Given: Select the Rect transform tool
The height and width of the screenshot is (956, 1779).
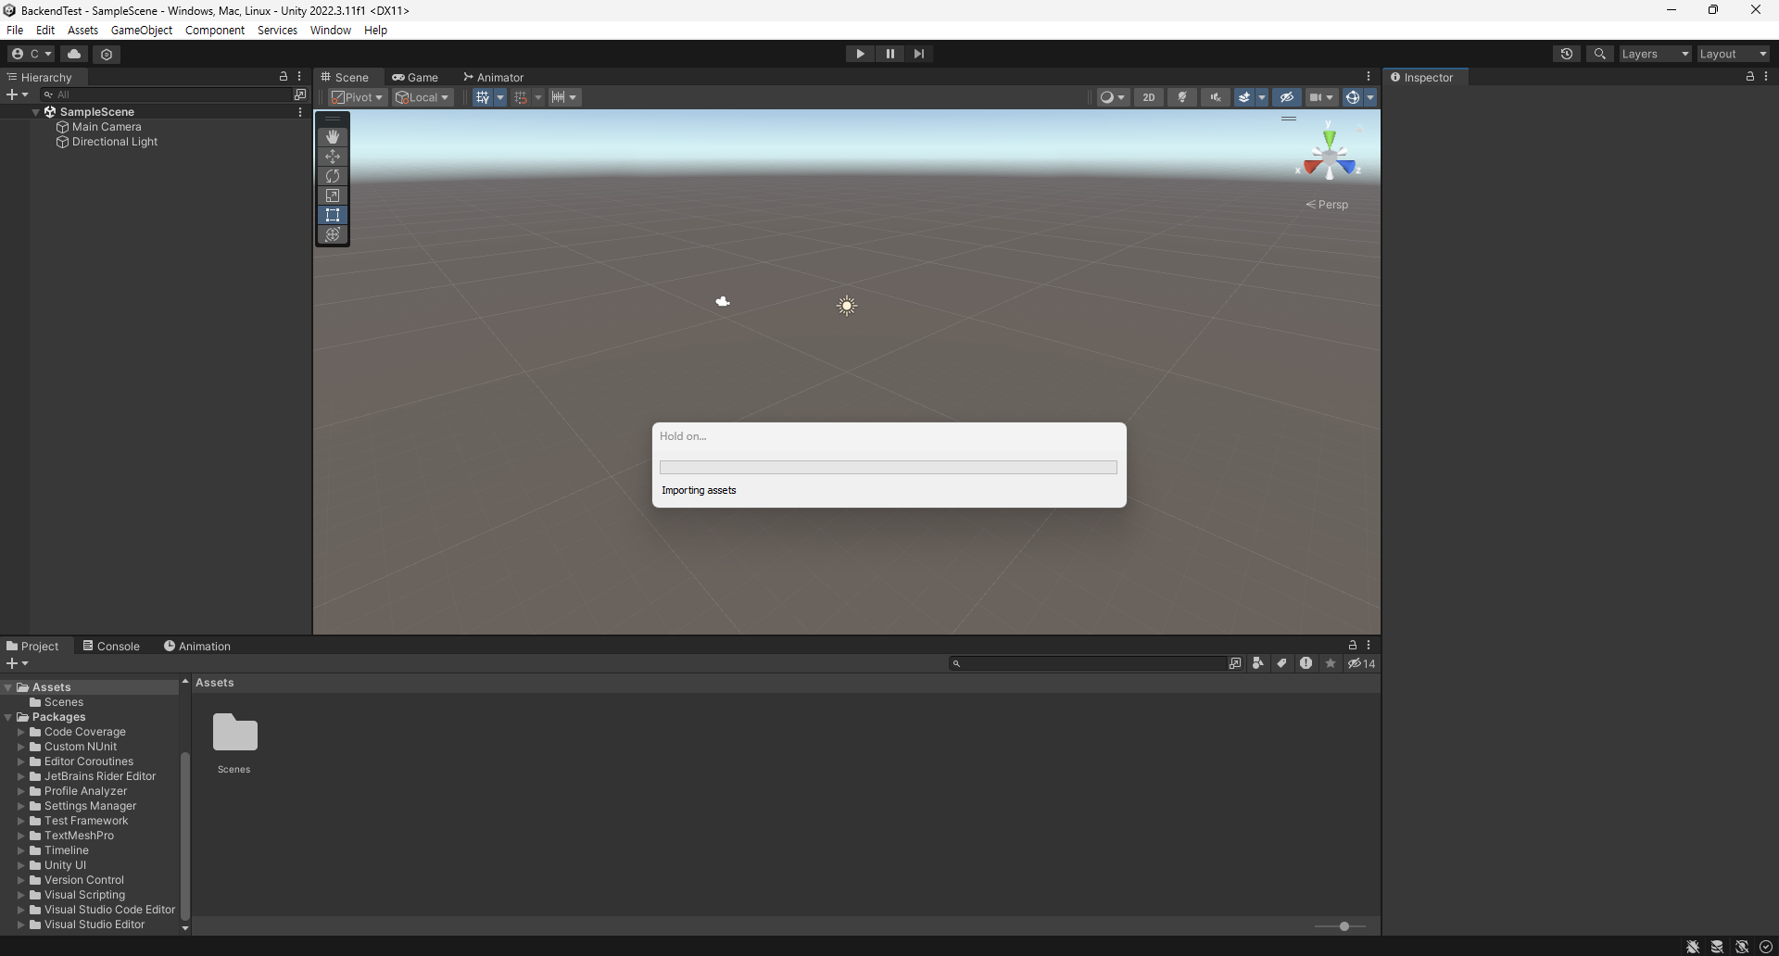Looking at the screenshot, I should 333,215.
